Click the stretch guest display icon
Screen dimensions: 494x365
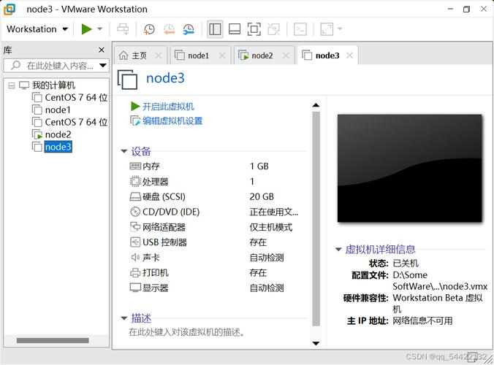coord(327,29)
